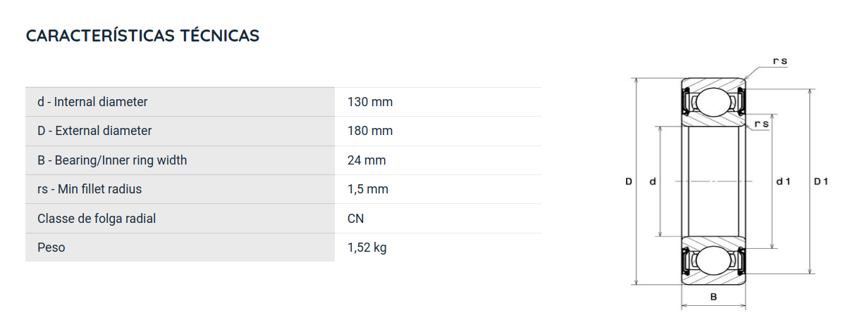Click the Características Técnicas heading
The image size is (848, 327).
[142, 36]
